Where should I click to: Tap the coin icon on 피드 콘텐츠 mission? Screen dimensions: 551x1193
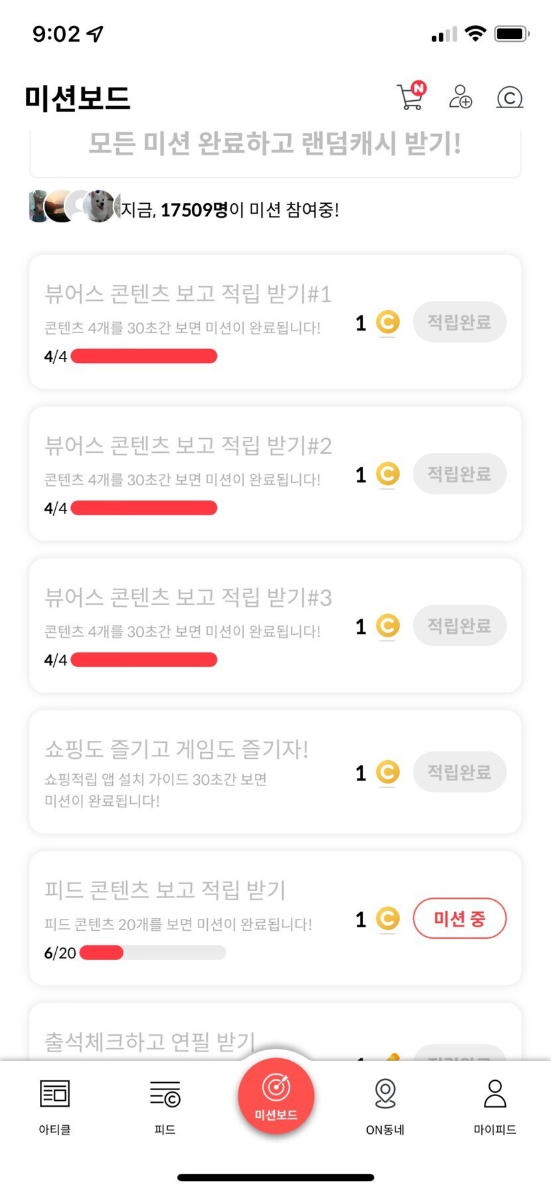point(388,919)
